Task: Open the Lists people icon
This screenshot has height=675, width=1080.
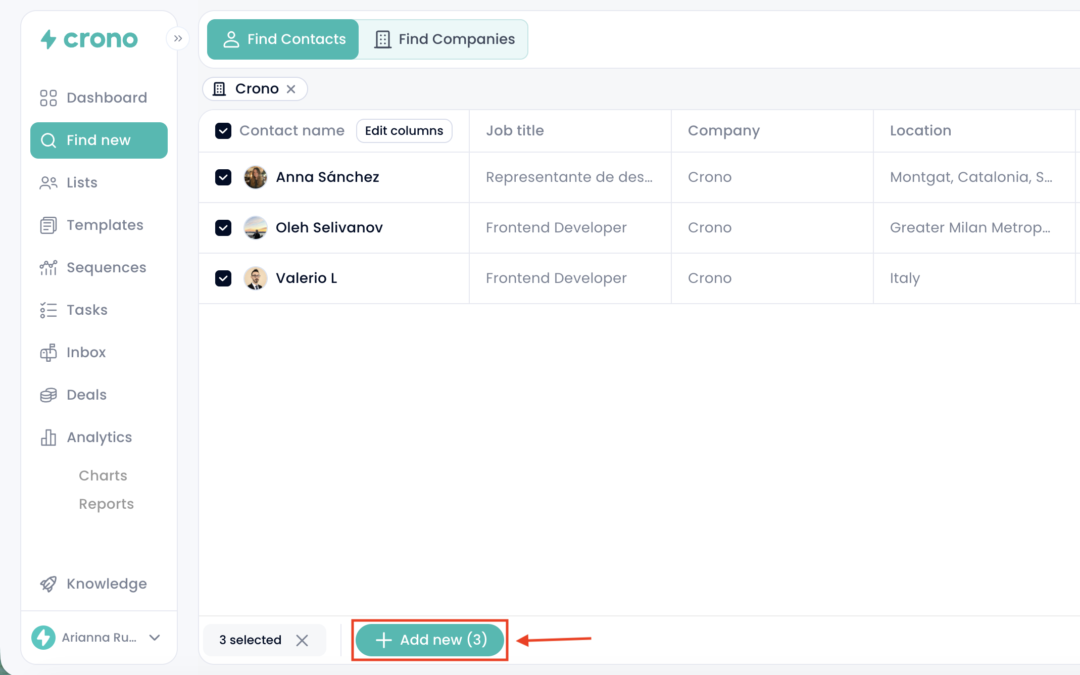Action: point(48,183)
